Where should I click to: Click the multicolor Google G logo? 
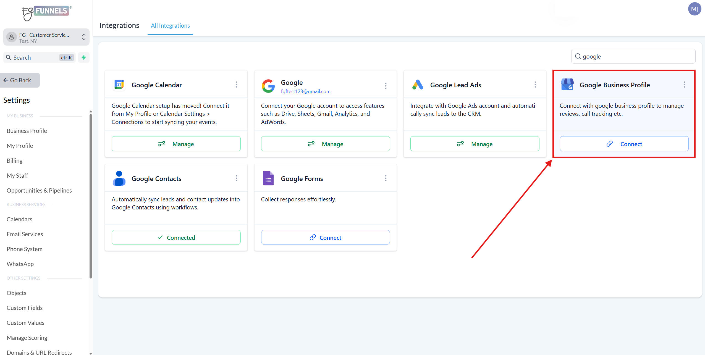click(268, 86)
